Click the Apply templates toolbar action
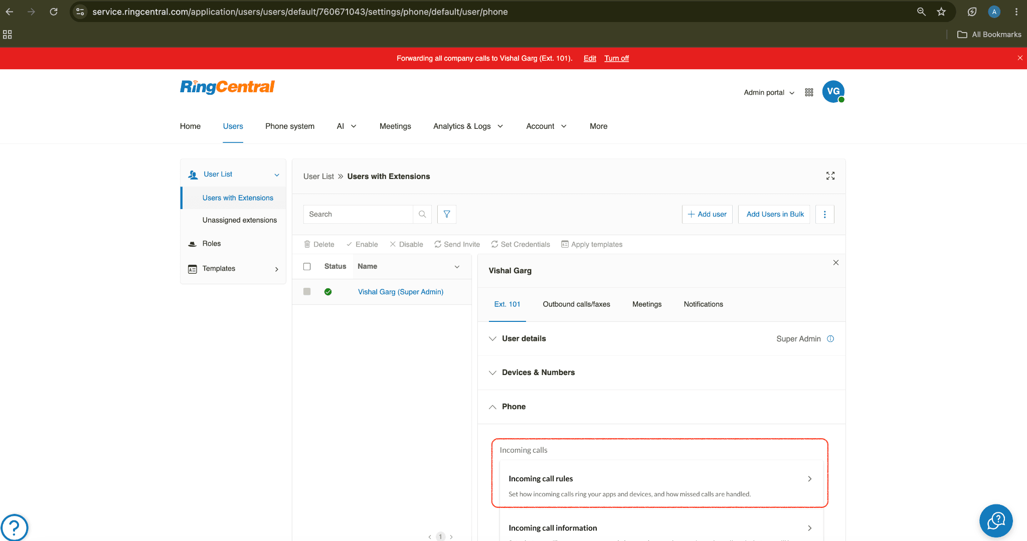This screenshot has height=541, width=1027. 592,245
